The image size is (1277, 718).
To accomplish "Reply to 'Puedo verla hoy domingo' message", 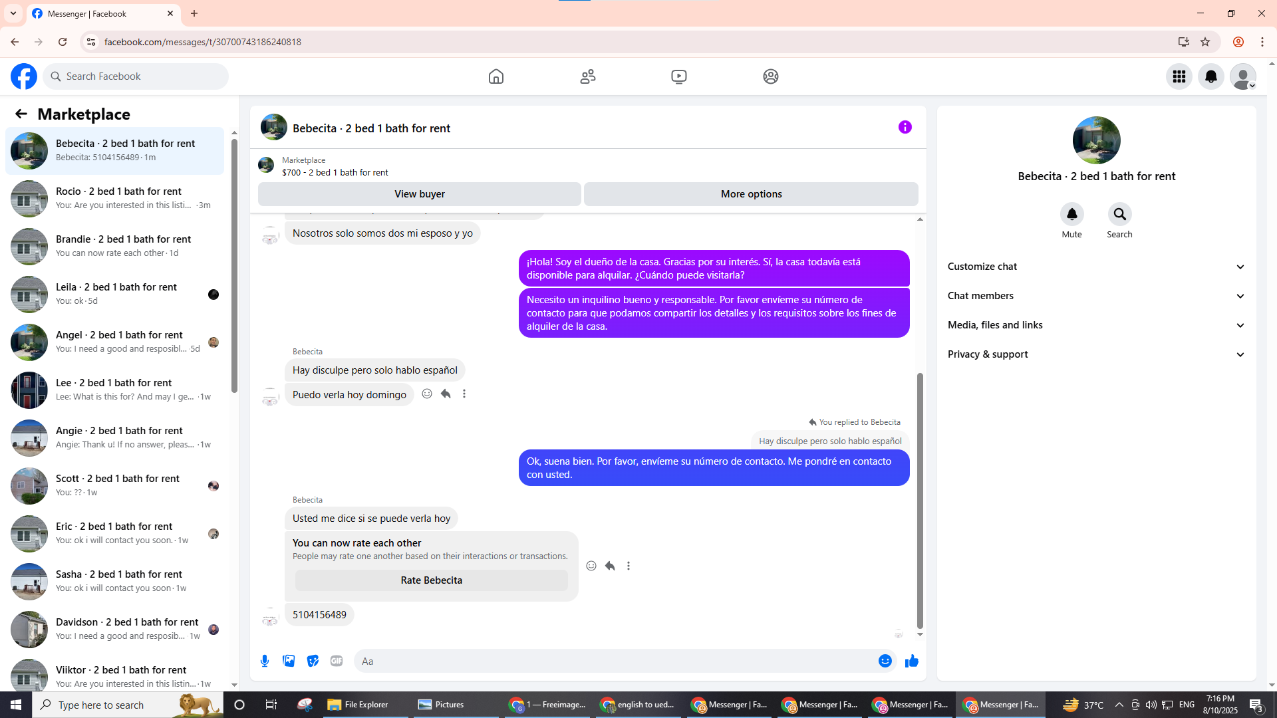I will pyautogui.click(x=446, y=394).
